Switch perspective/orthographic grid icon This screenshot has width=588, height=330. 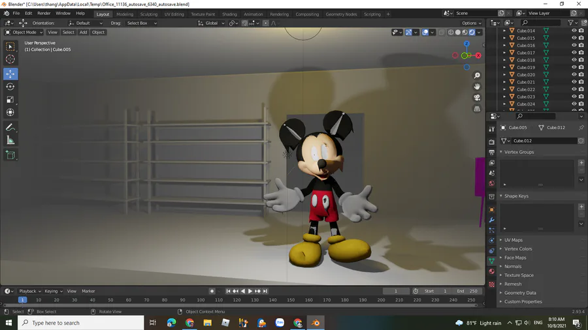coord(477,108)
